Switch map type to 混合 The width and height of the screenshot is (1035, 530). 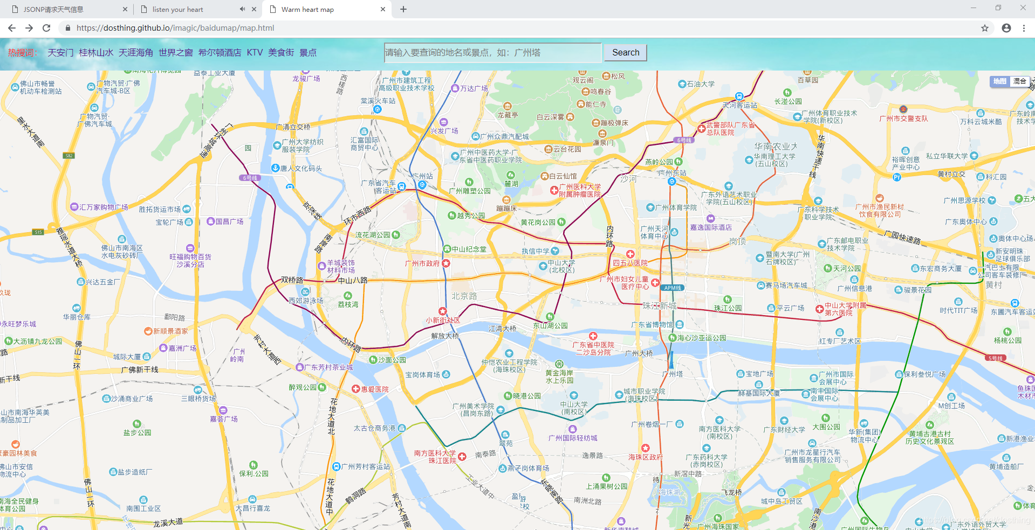pyautogui.click(x=1019, y=81)
